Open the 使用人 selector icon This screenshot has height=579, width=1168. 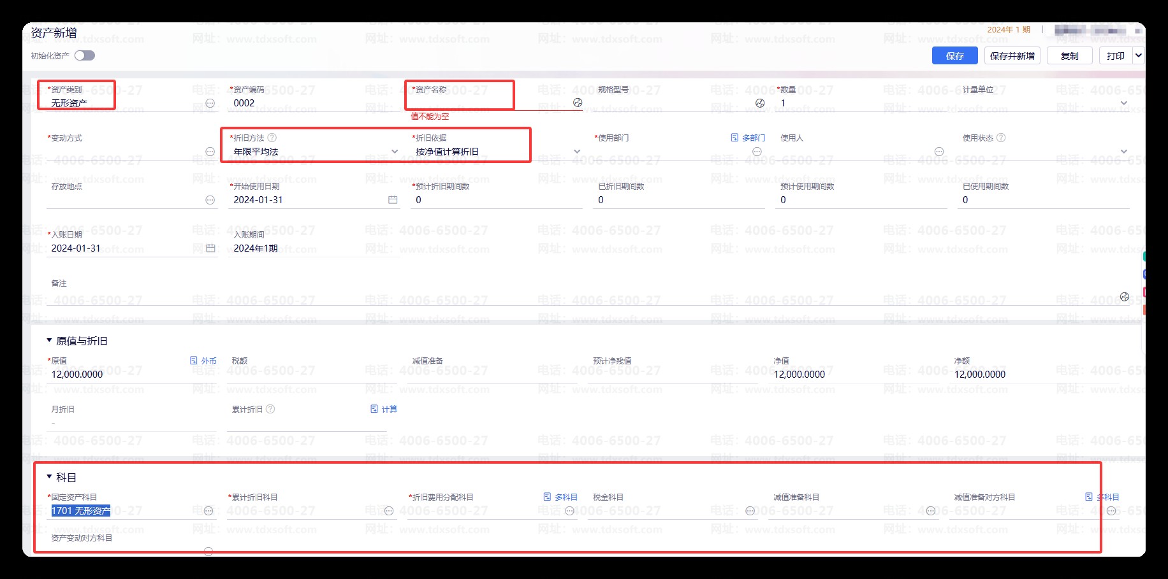point(938,152)
